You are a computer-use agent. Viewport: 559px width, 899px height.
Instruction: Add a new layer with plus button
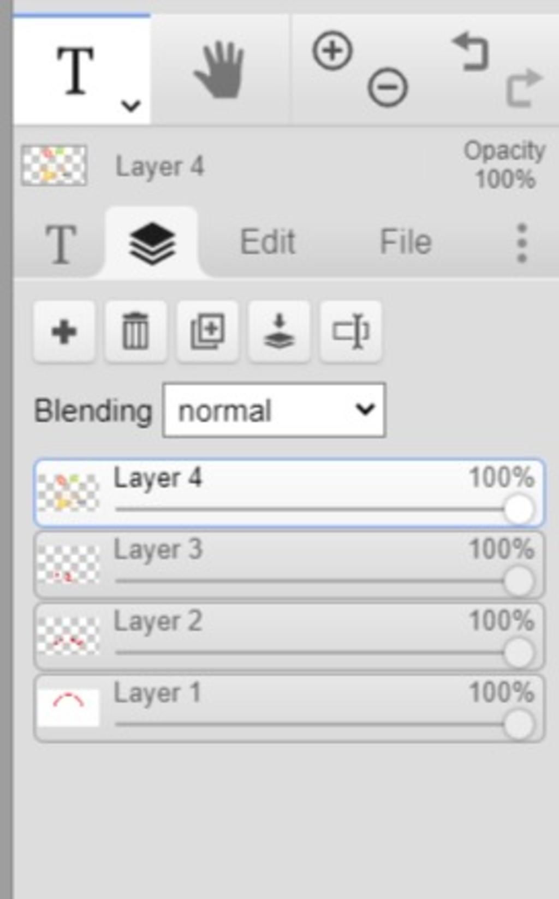pyautogui.click(x=64, y=331)
